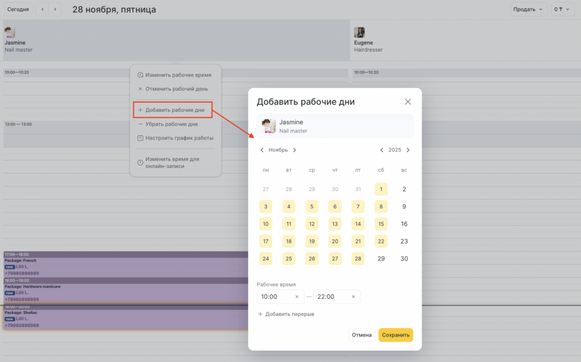
Task: Choose Изменить рабочее время from menu
Action: [178, 75]
